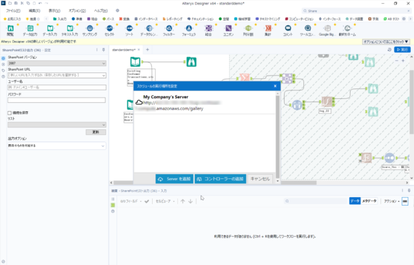Select the フォーミュラ formula tool icon

pyautogui.click(x=189, y=28)
